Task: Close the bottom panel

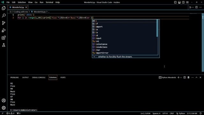Action: [x=200, y=77]
